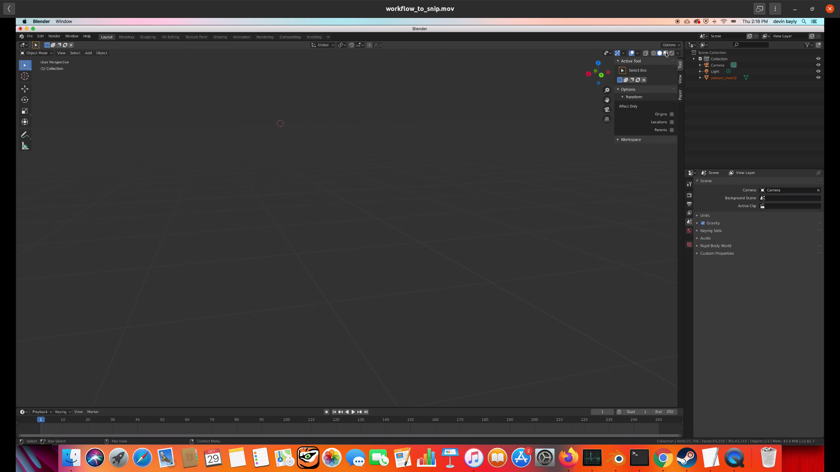The image size is (840, 472).
Task: Open the Render menu
Action: [x=54, y=36]
